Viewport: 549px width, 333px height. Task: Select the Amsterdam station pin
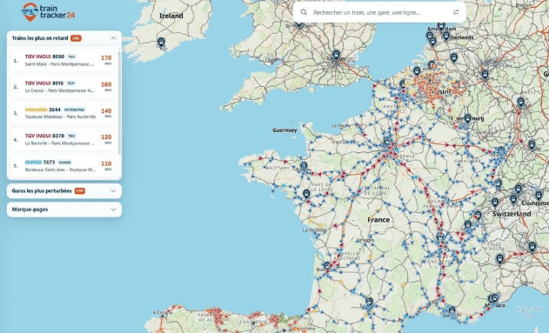pyautogui.click(x=441, y=25)
